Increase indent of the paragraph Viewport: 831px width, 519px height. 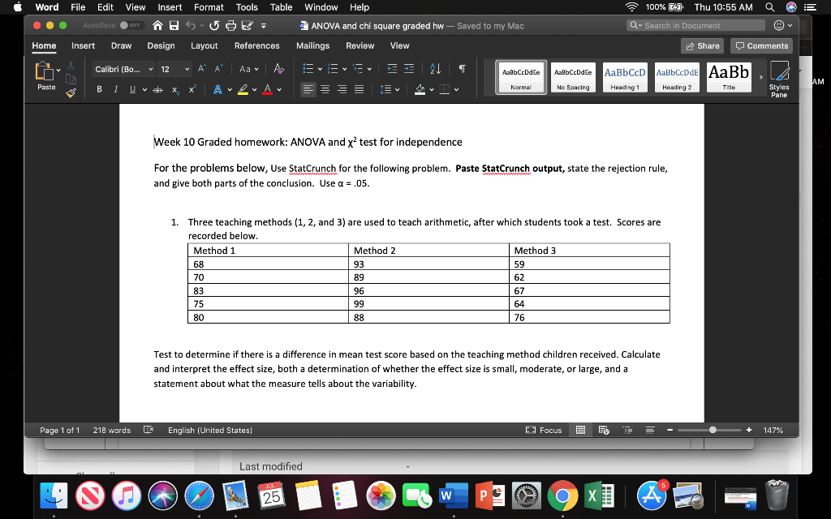pyautogui.click(x=409, y=69)
